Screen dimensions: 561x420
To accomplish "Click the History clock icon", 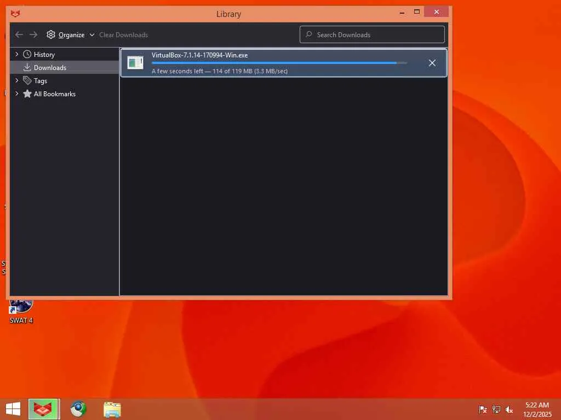I will 27,54.
